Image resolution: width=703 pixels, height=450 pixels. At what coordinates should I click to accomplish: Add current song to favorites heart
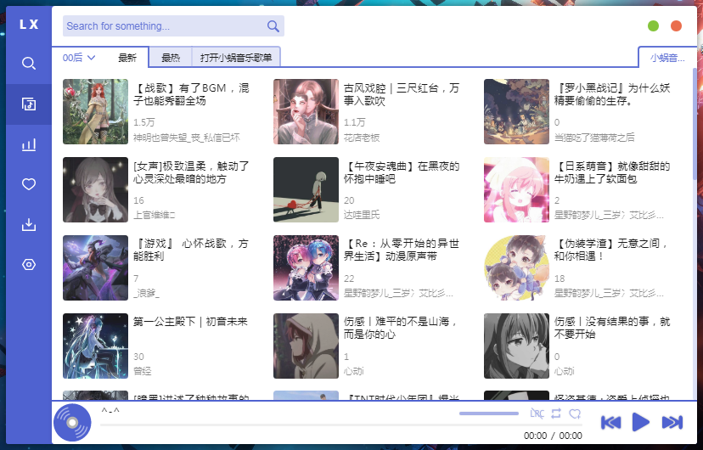click(x=575, y=413)
